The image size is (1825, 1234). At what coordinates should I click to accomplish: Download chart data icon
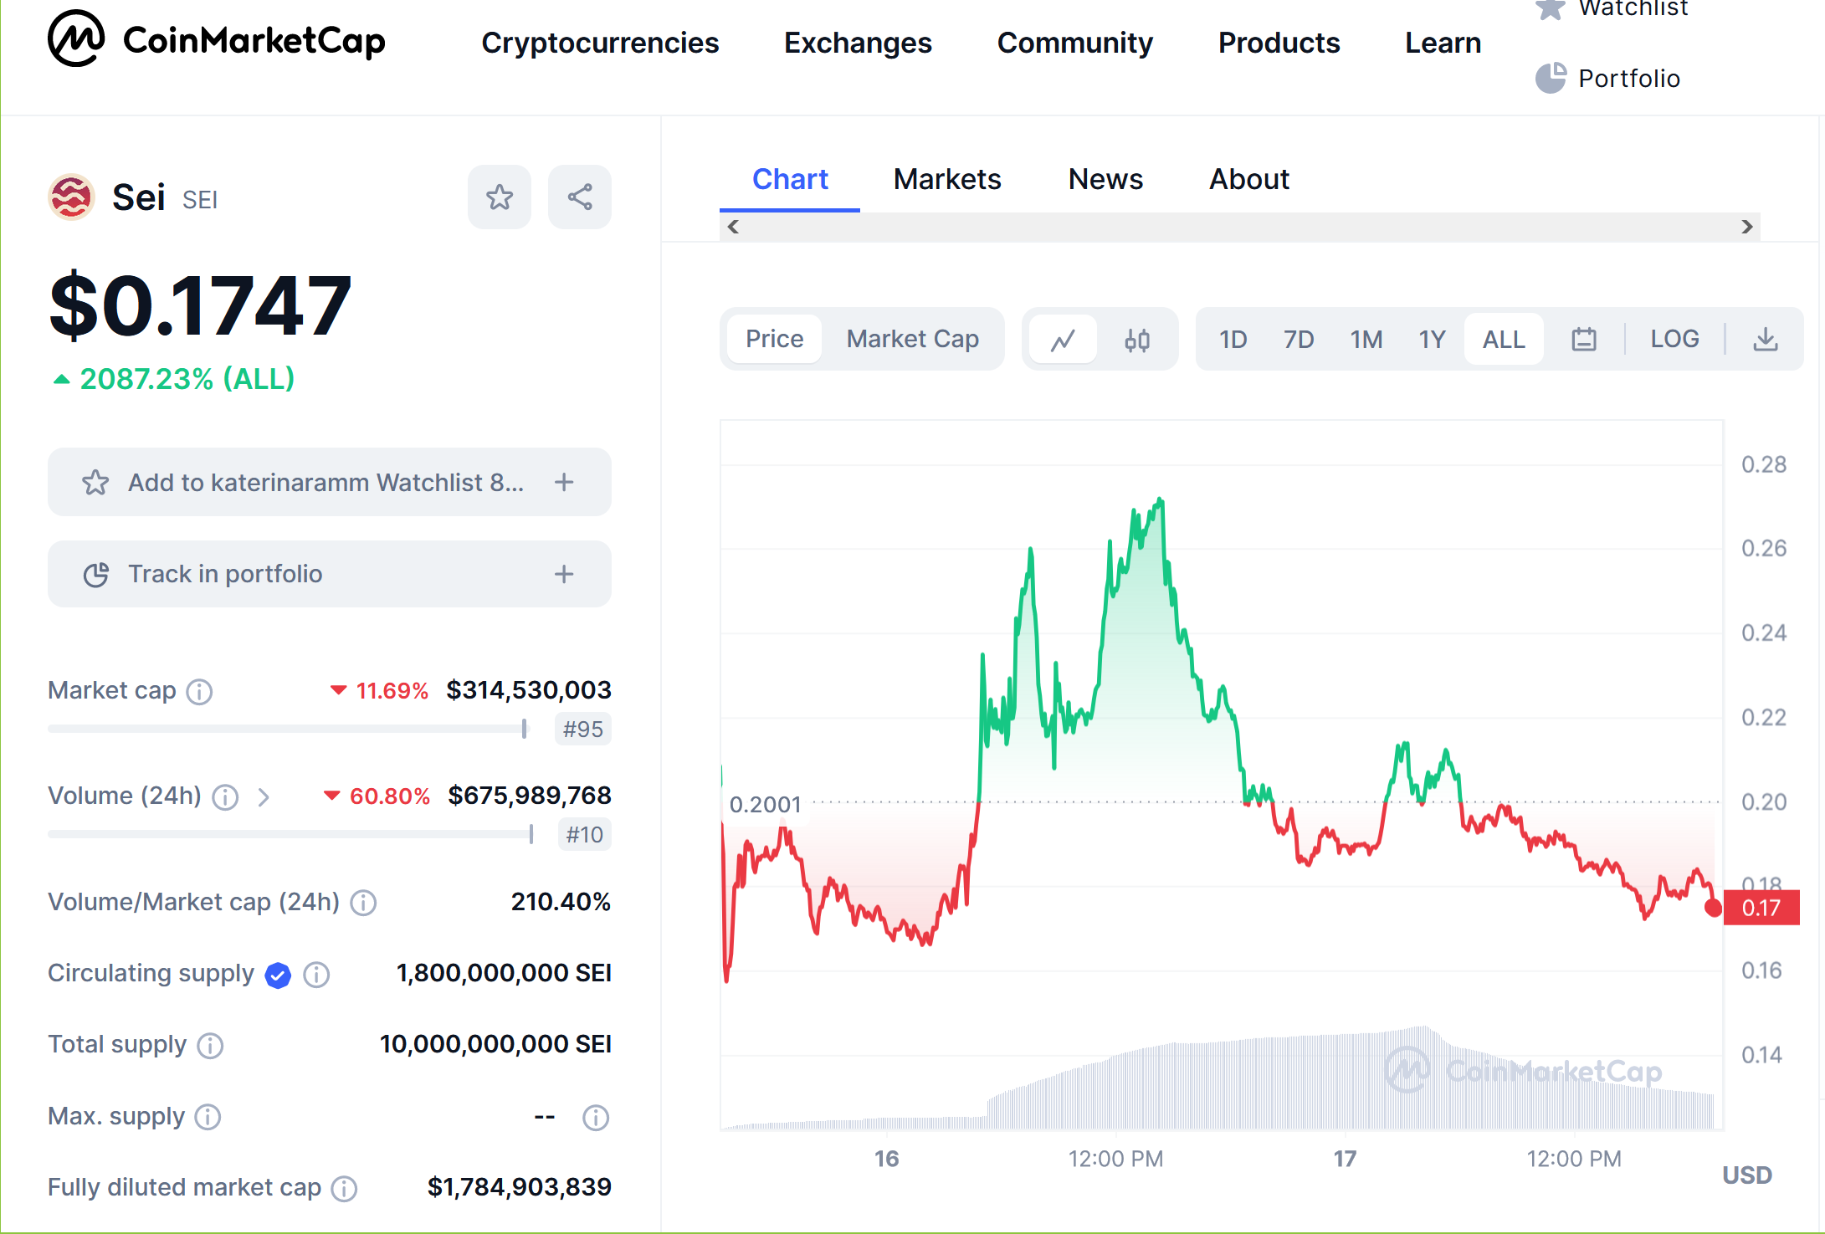[1766, 339]
